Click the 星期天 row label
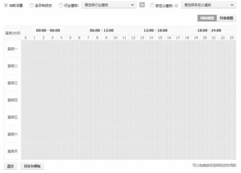Screen dimensions: 241x173 13,151
